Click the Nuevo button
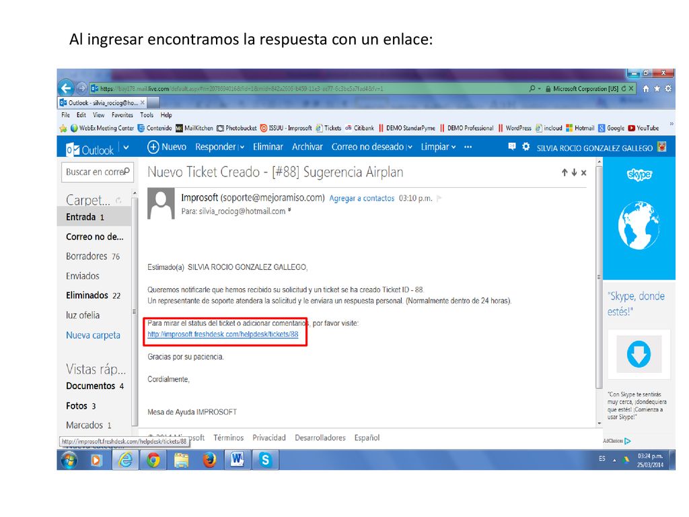 point(167,147)
